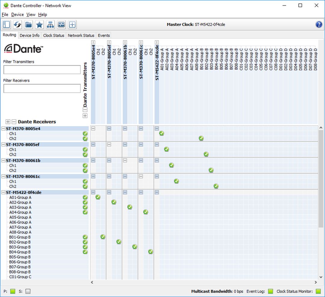
Task: Toggle subscription of ST-M370-8005e4 Ch1 to A01-Group A
Action: (x=162, y=133)
